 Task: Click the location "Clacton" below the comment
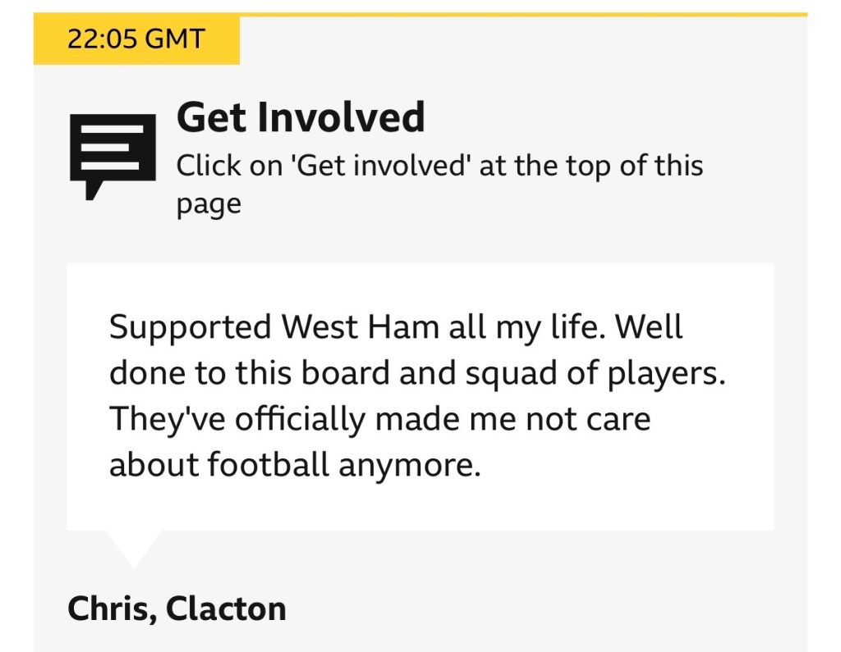click(226, 609)
